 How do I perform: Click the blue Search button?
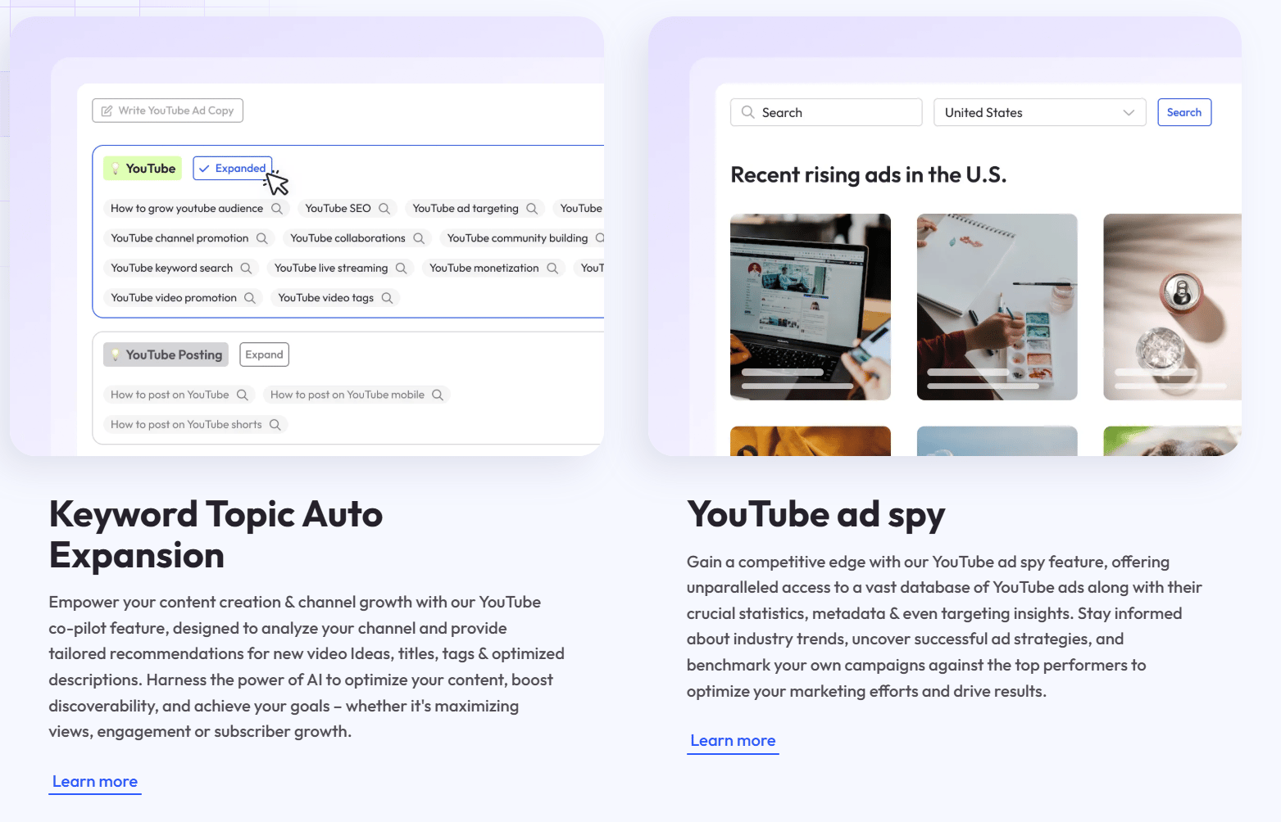(x=1184, y=112)
